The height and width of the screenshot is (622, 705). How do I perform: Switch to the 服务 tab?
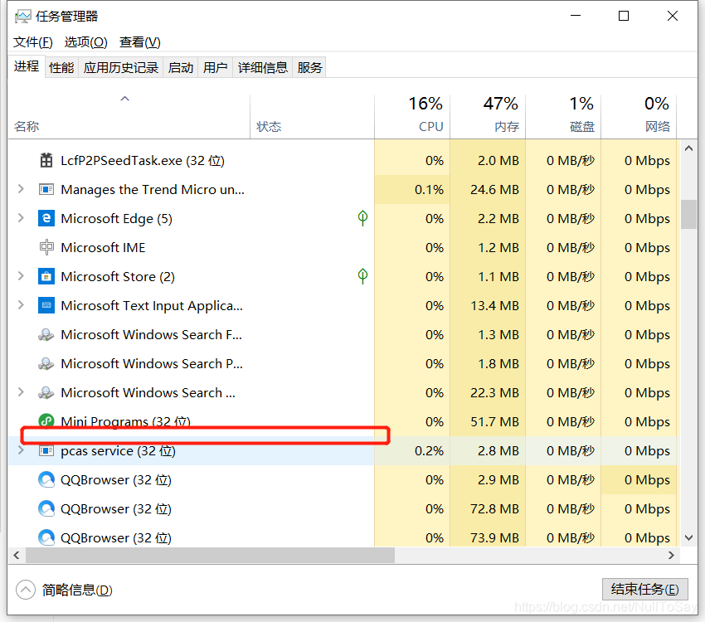pos(309,67)
